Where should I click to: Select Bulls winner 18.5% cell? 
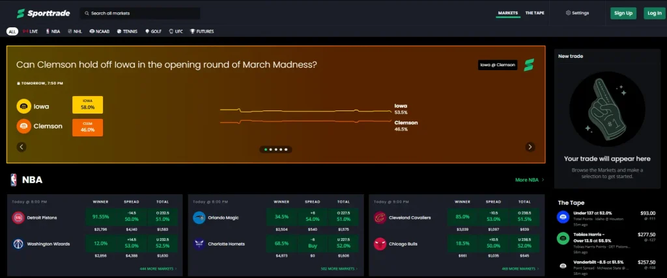[x=462, y=244]
